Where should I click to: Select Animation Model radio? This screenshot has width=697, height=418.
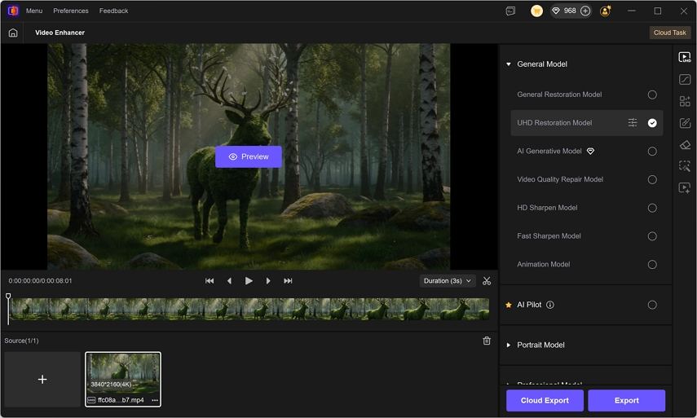pos(652,264)
